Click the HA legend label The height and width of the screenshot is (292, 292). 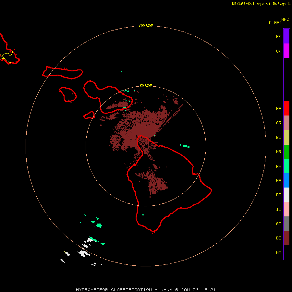[x=278, y=109]
